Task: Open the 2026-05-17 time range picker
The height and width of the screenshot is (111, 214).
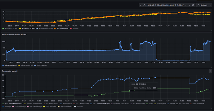Action: click(x=165, y=5)
